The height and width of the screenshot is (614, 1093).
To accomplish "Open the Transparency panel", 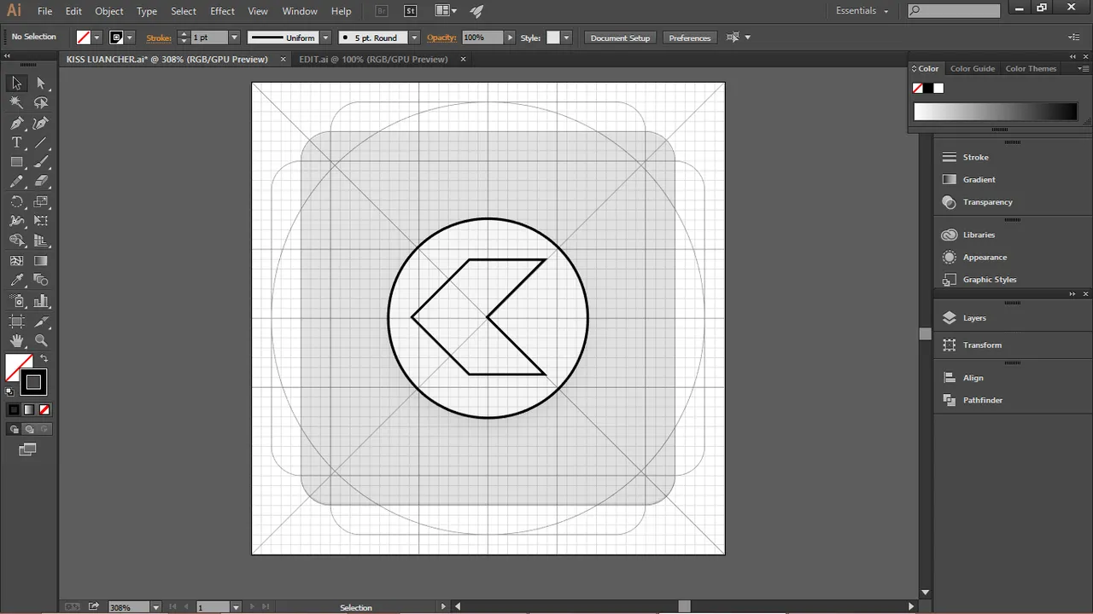I will pyautogui.click(x=987, y=202).
